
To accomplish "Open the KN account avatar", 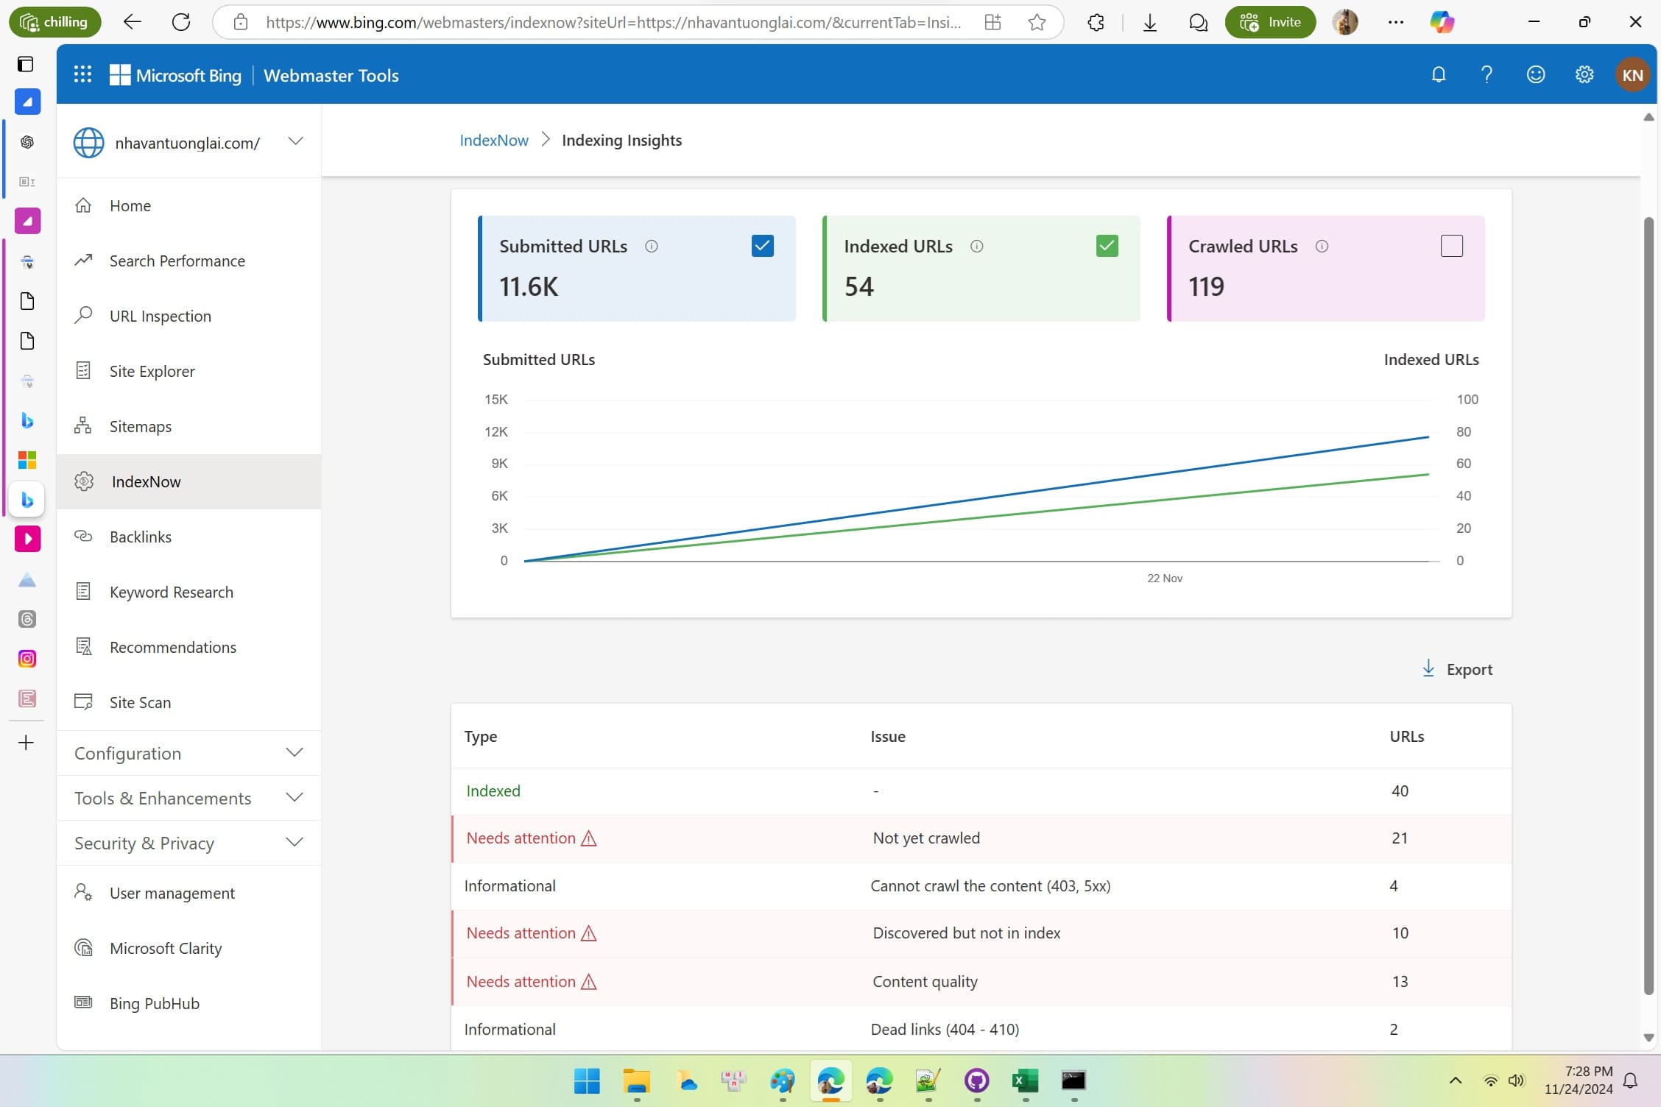I will [1632, 74].
